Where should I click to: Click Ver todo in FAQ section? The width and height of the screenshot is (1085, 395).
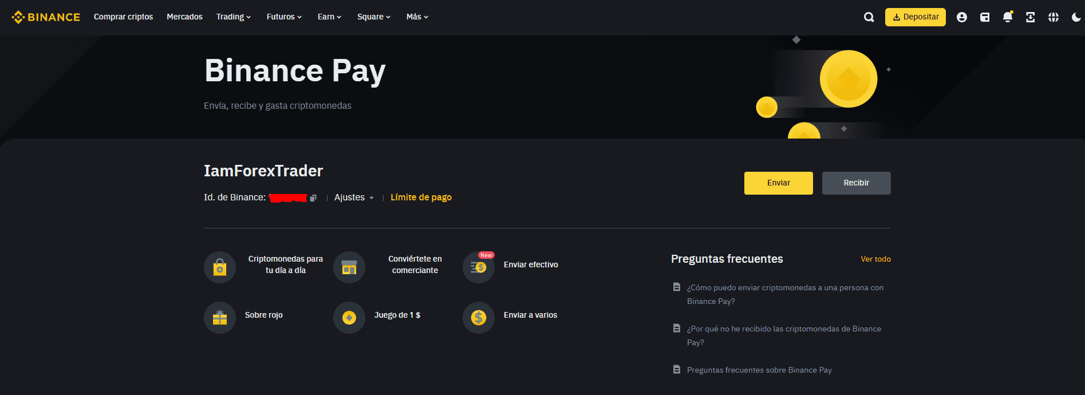(876, 259)
